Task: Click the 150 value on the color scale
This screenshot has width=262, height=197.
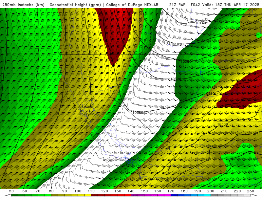Action: click(144, 191)
